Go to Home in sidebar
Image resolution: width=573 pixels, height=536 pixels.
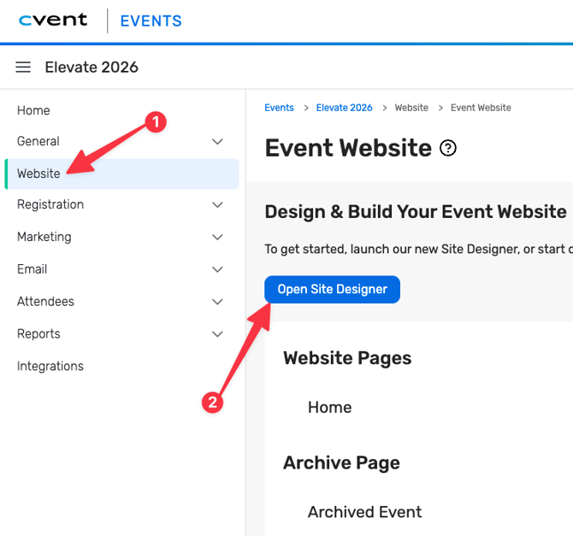[33, 110]
